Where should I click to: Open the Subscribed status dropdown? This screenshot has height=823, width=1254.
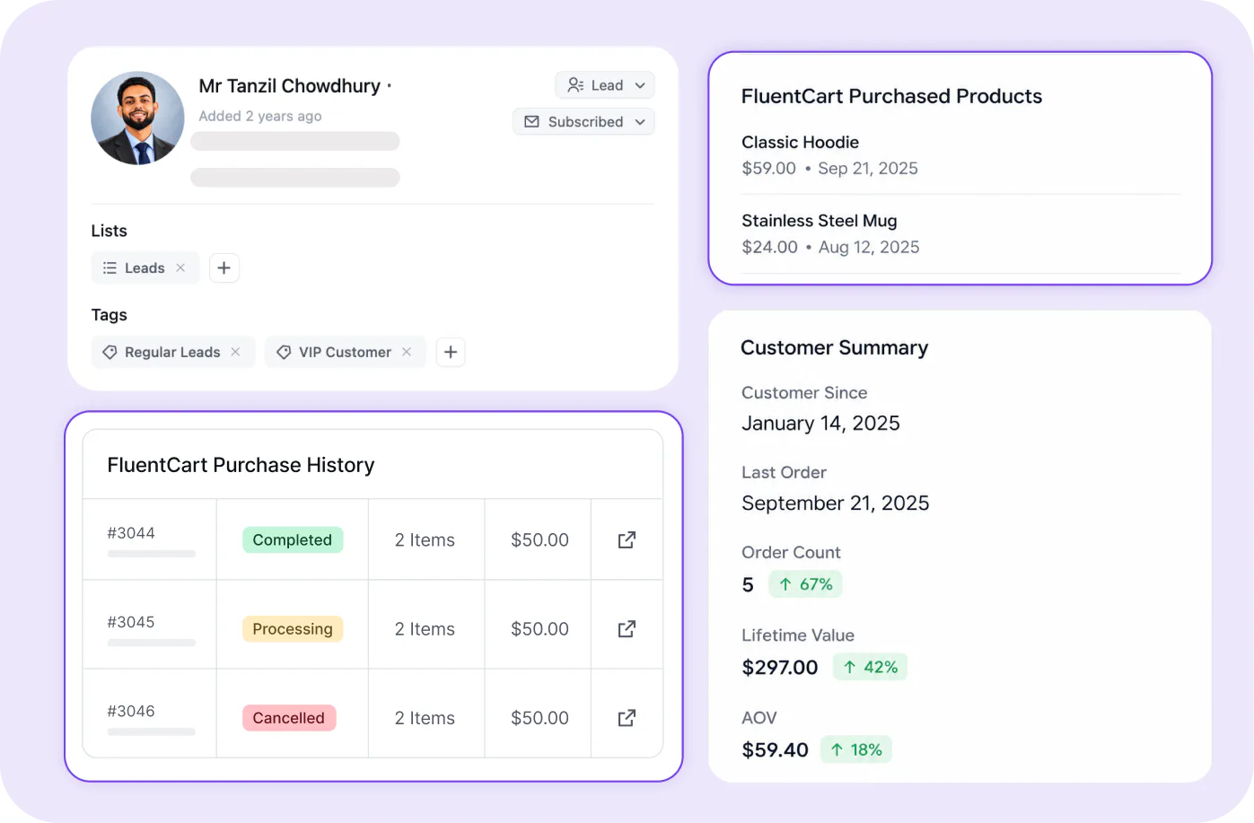pos(583,121)
